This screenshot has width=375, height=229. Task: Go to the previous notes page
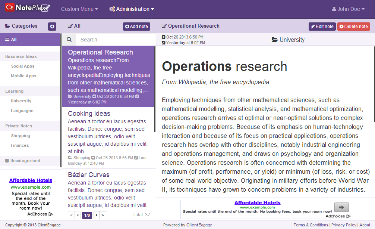78,215
